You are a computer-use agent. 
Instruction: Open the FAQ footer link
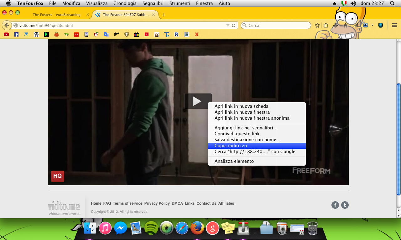(107, 203)
